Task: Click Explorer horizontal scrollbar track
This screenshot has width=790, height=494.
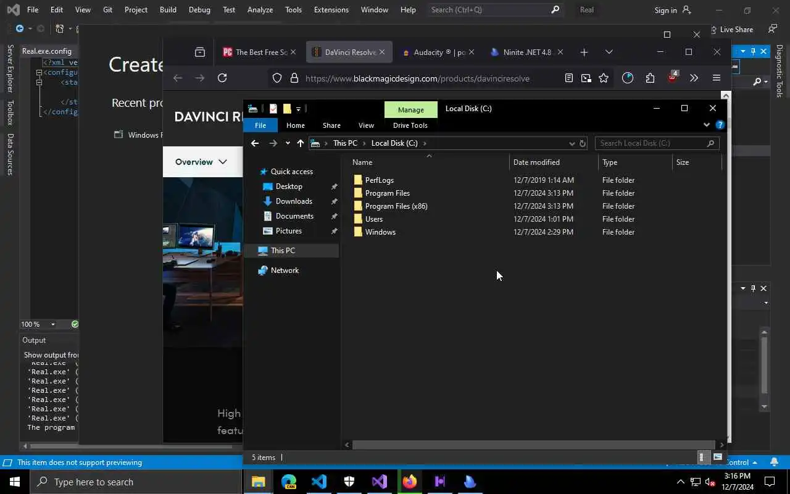Action: click(534, 445)
